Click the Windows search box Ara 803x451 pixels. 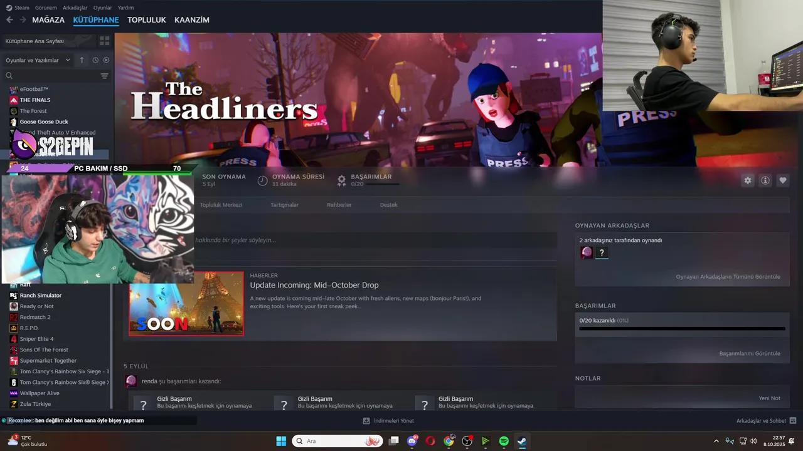click(338, 441)
